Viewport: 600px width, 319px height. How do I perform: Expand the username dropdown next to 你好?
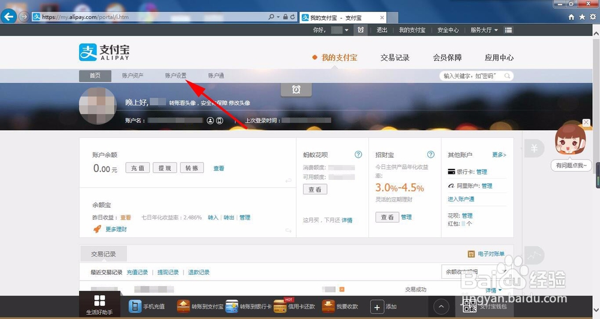pos(347,30)
